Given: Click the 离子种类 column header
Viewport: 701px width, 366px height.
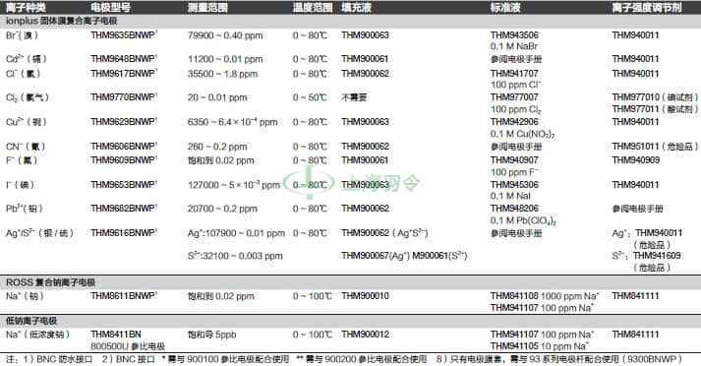Looking at the screenshot, I should [26, 7].
